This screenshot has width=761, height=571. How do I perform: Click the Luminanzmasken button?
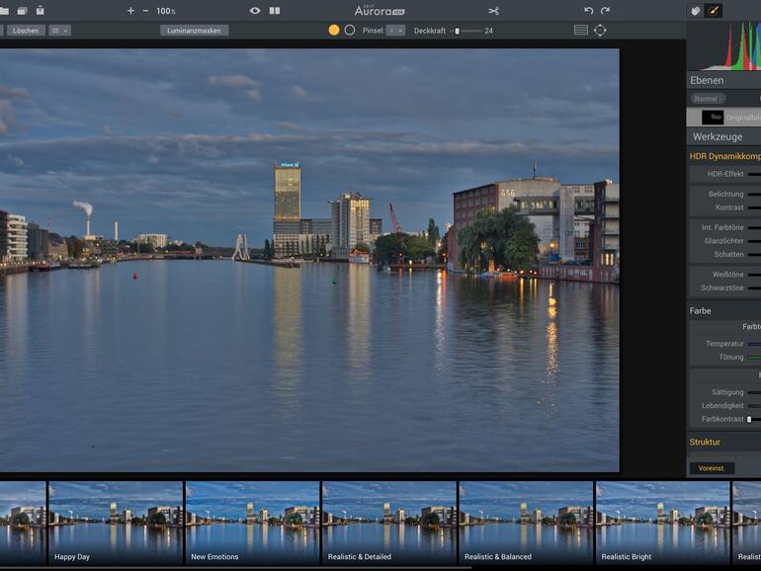click(x=194, y=31)
